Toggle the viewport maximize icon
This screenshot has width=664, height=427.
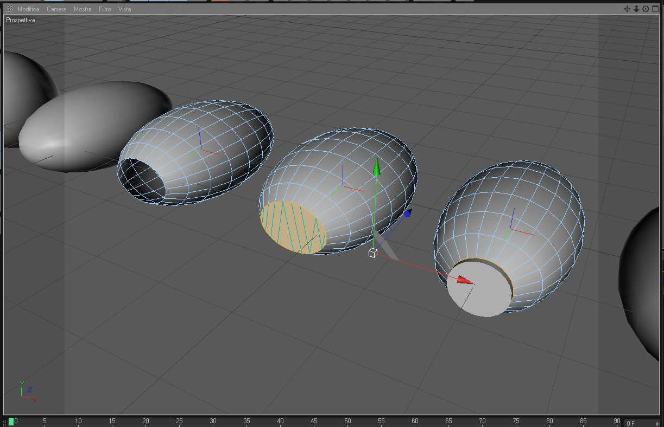click(655, 9)
